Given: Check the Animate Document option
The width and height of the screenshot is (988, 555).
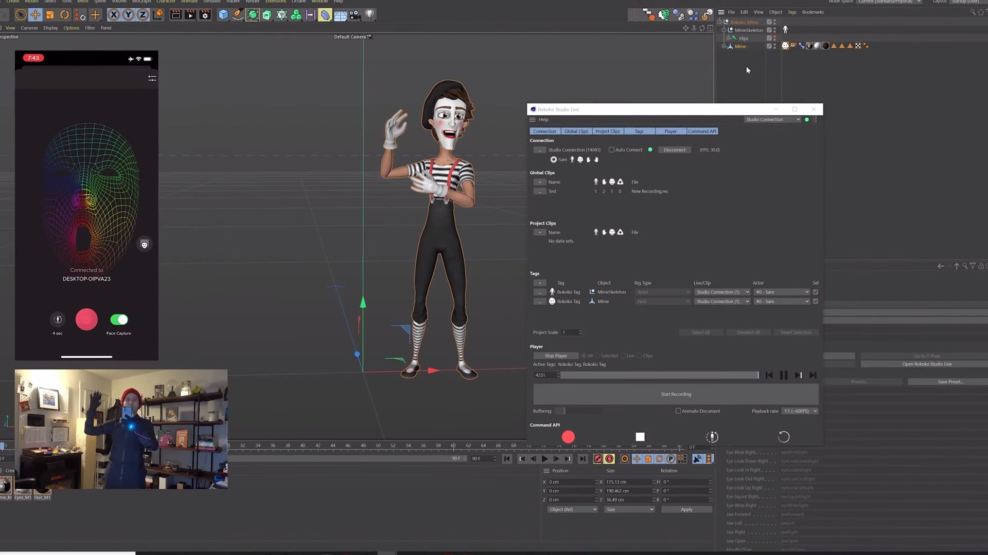Looking at the screenshot, I should [x=678, y=411].
